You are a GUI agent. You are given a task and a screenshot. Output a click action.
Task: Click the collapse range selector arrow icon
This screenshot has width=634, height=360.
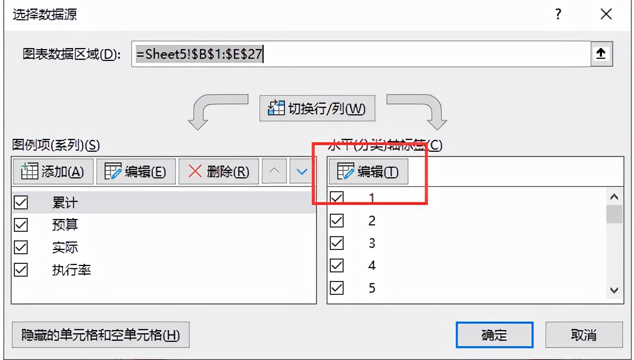601,54
